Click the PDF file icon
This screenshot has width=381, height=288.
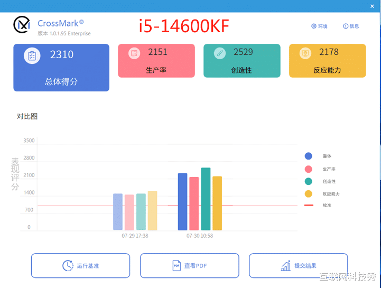(176, 266)
